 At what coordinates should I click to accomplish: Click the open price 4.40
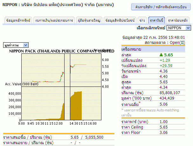coord(163,77)
